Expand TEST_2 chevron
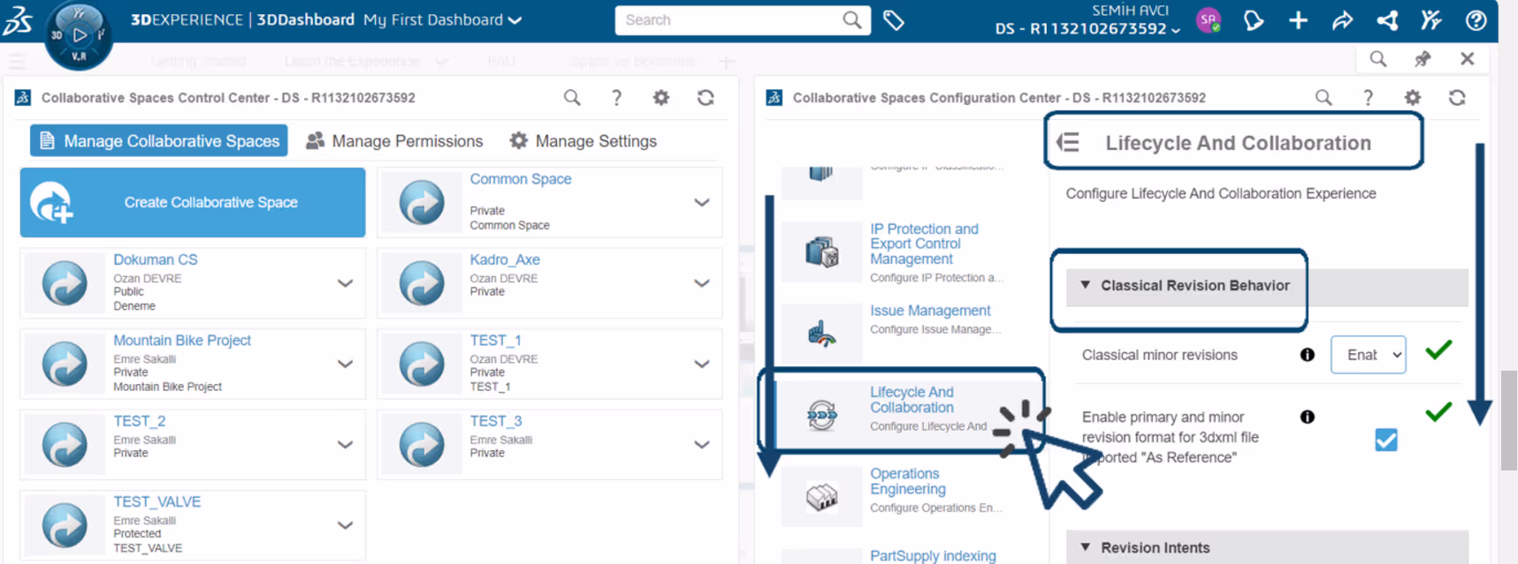The height and width of the screenshot is (564, 1518). click(x=346, y=445)
